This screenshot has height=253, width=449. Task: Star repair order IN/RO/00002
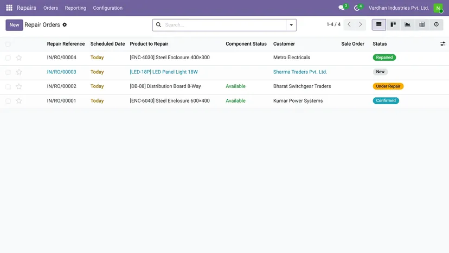[19, 86]
